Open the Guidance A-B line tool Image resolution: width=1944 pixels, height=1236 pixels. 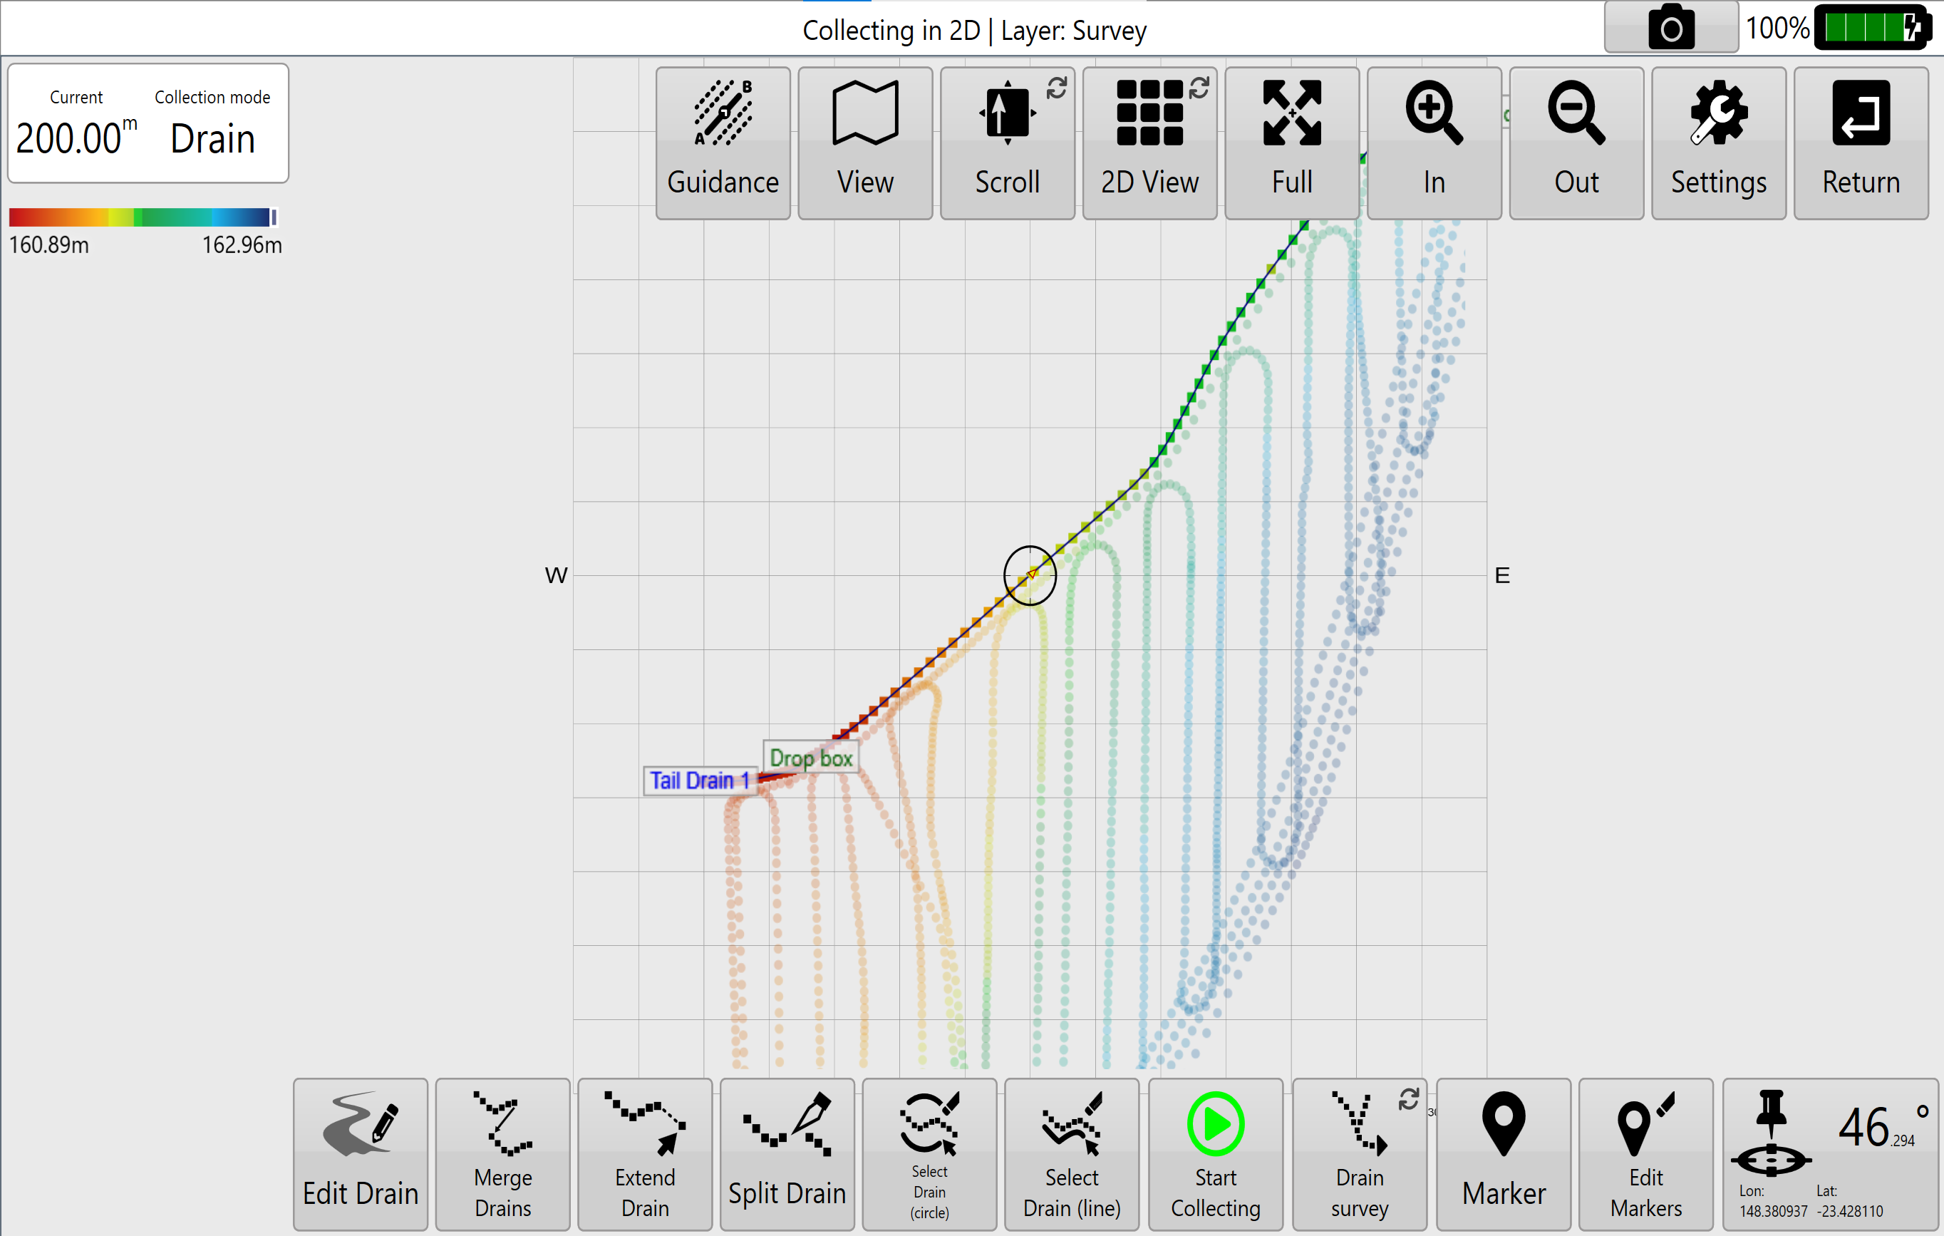point(723,142)
